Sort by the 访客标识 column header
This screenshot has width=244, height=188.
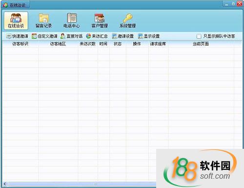click(20, 44)
